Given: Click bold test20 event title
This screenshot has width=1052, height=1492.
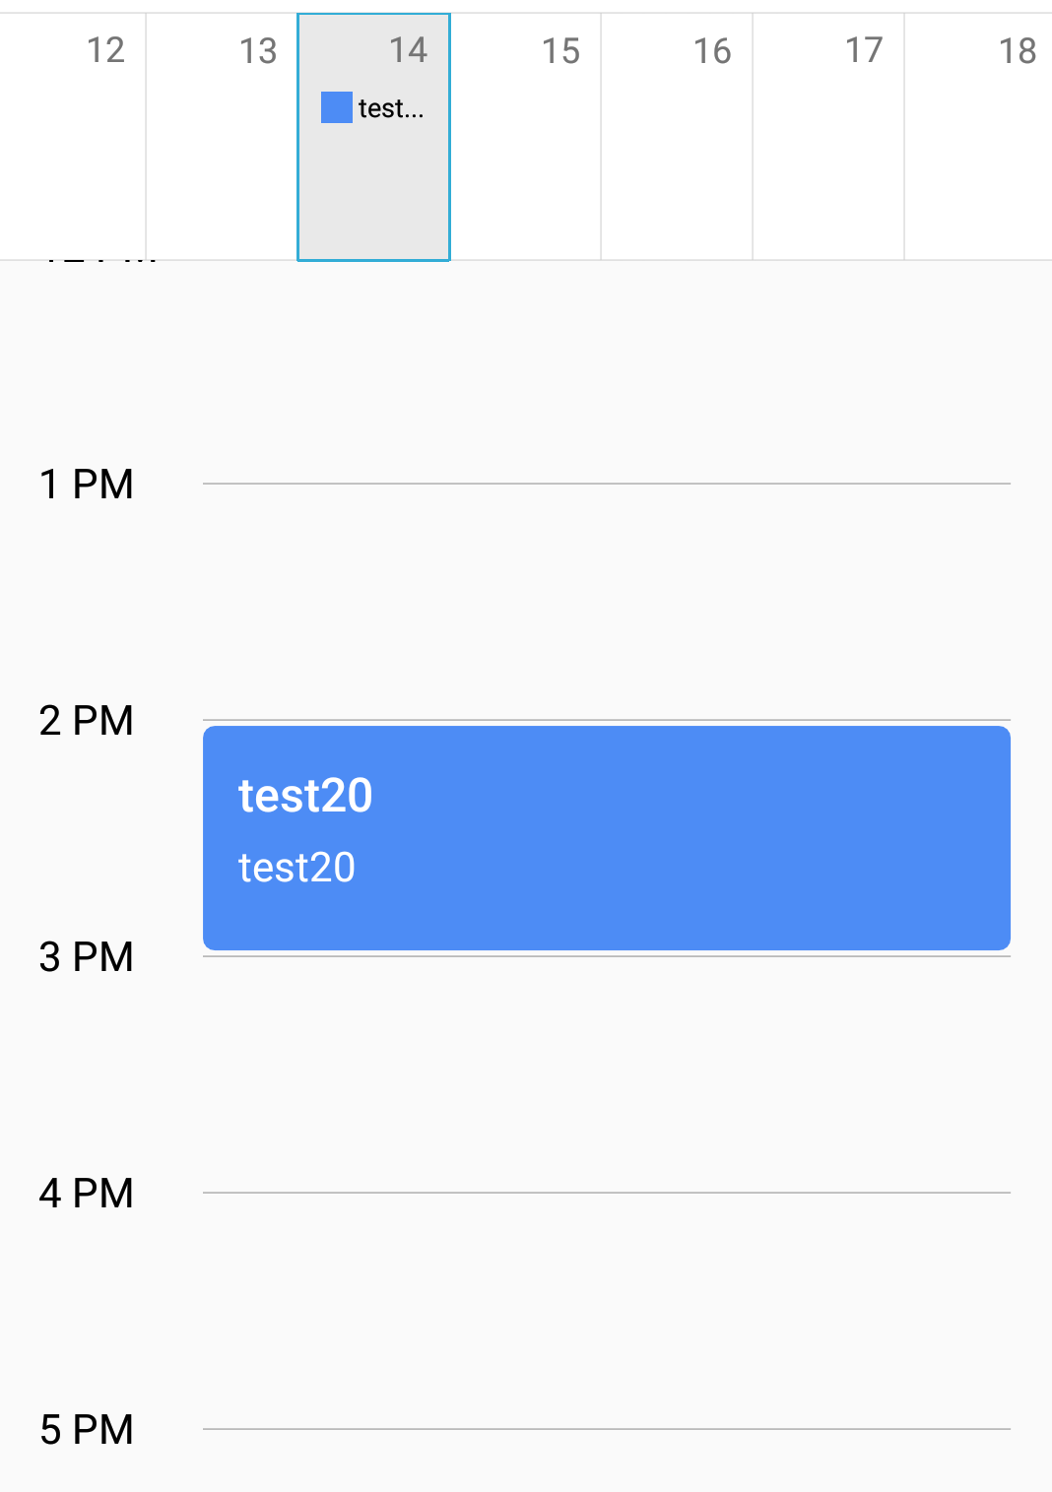Looking at the screenshot, I should click(305, 796).
